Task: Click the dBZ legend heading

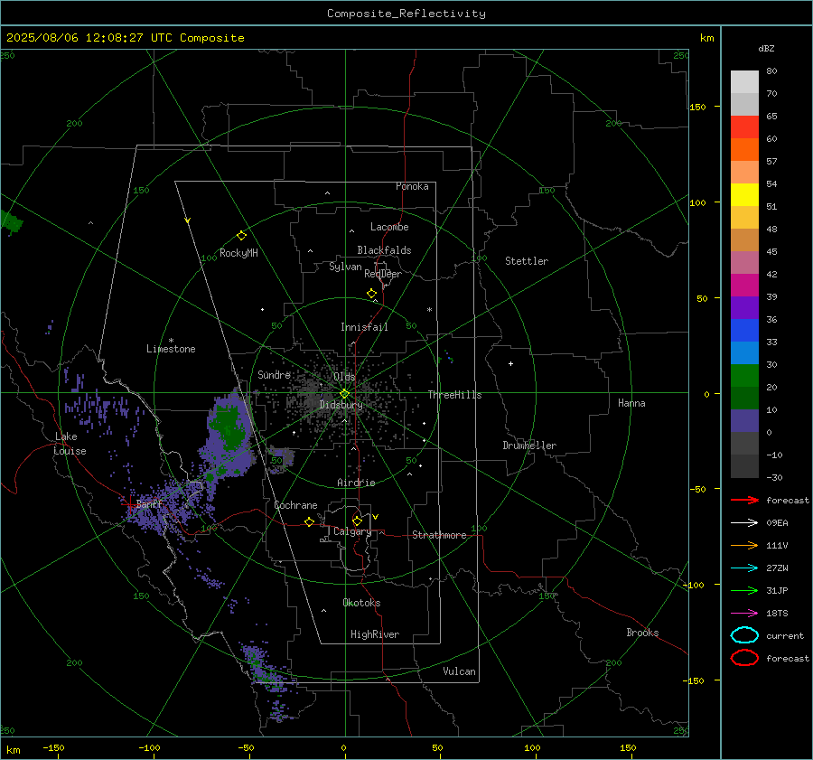Action: coord(766,49)
